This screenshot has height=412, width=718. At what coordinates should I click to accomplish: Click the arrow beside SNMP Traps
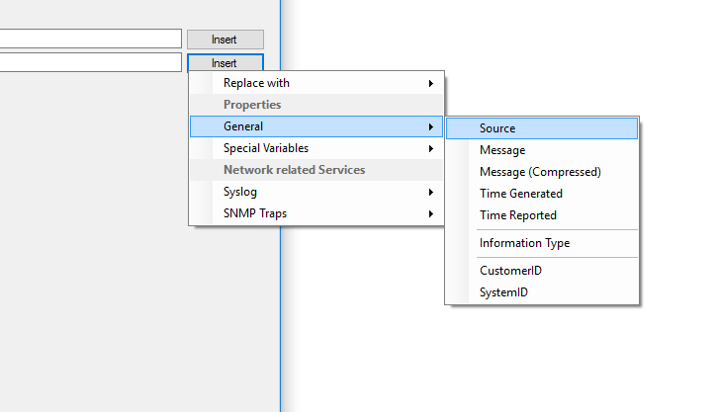point(431,214)
